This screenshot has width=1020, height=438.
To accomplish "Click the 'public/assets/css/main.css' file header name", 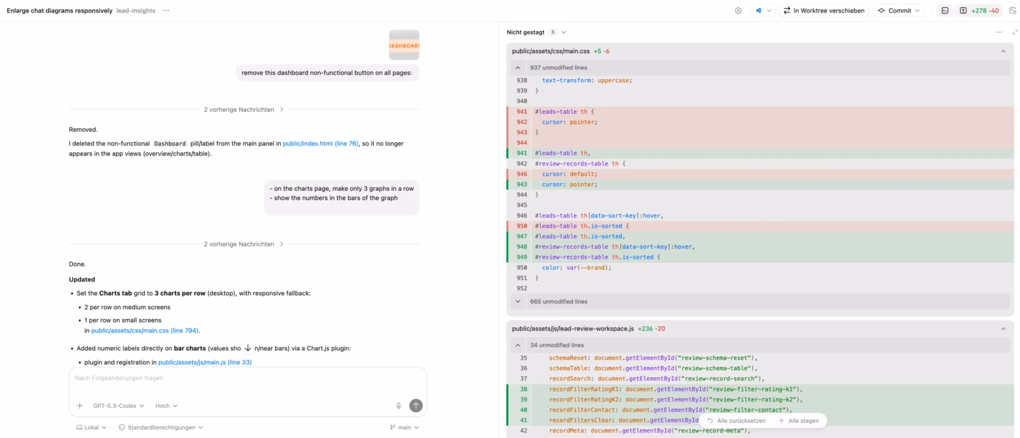I will tap(550, 51).
